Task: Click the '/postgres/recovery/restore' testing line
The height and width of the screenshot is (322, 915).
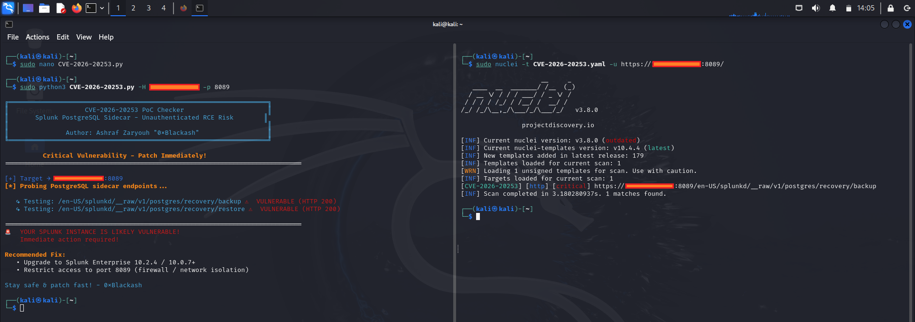Action: [178, 209]
